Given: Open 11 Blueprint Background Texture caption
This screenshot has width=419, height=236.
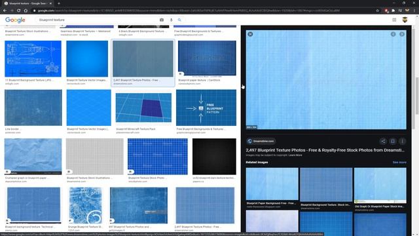Looking at the screenshot, I should [29, 80].
